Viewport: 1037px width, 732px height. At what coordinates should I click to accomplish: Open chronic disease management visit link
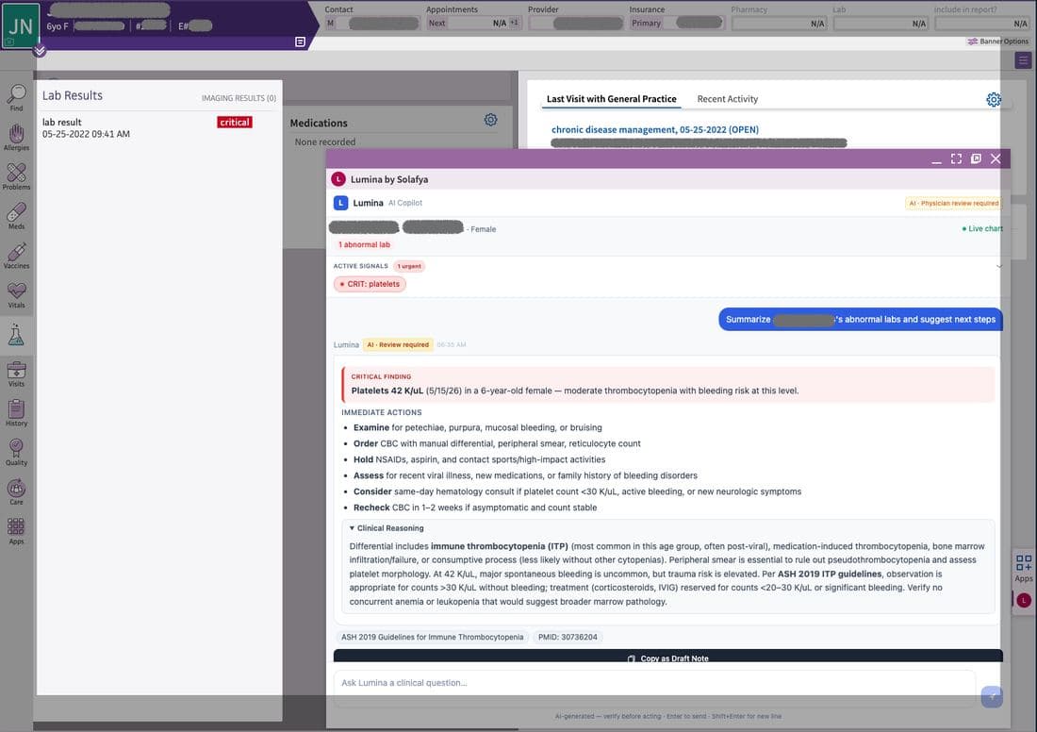click(655, 130)
